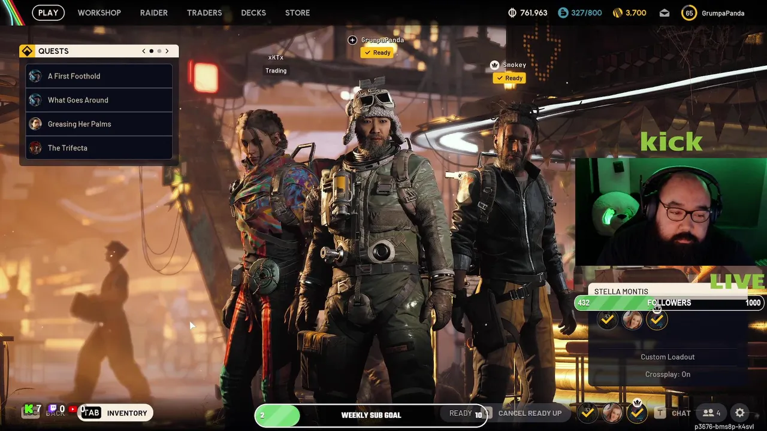The image size is (767, 431).
Task: Open quest A First Foothold
Action: [99, 76]
